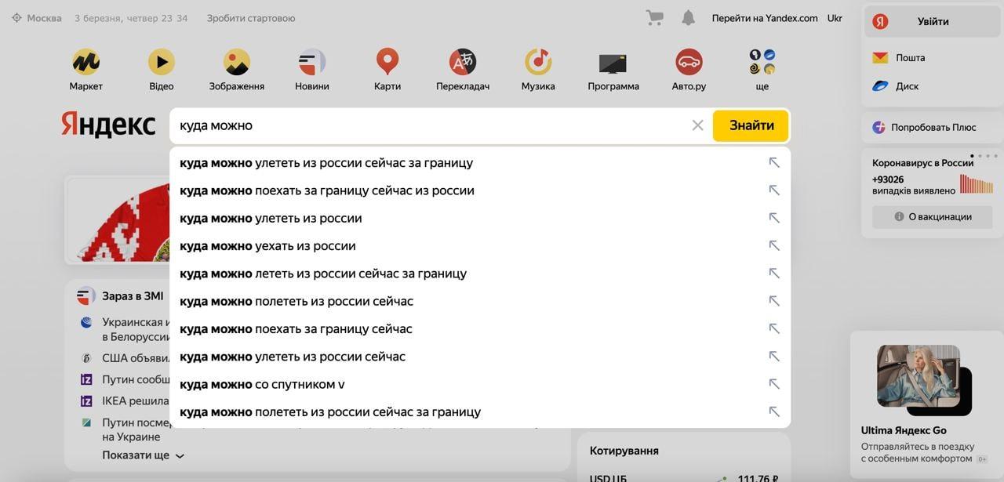Open the shopping cart icon

[654, 17]
